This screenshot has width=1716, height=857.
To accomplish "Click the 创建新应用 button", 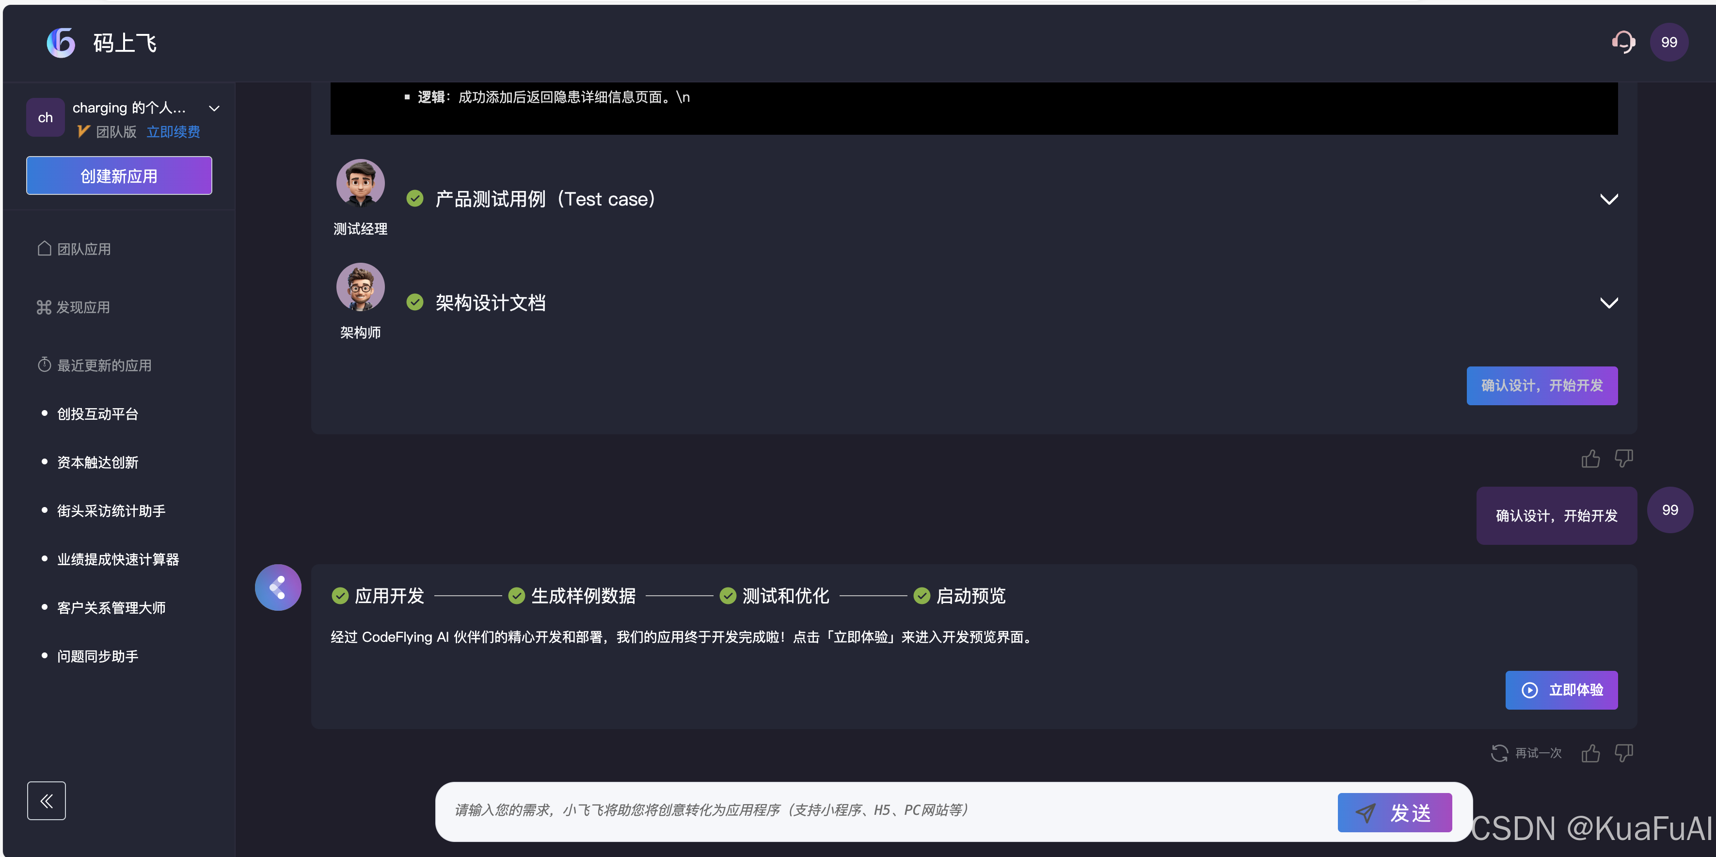I will click(119, 176).
